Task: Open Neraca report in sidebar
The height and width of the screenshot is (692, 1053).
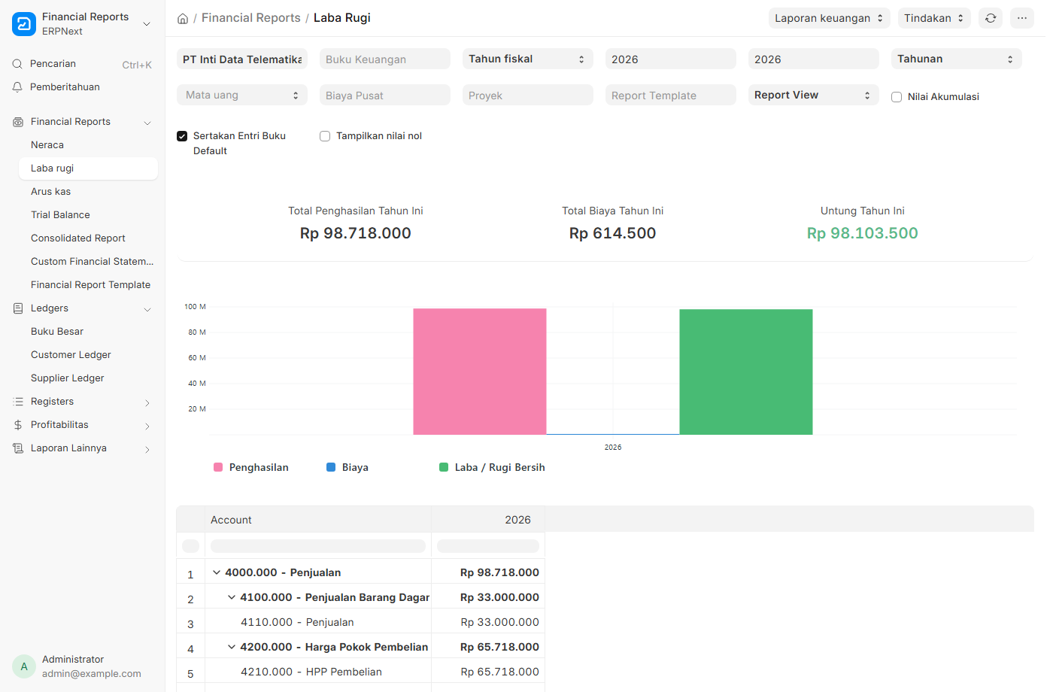Action: 88,145
